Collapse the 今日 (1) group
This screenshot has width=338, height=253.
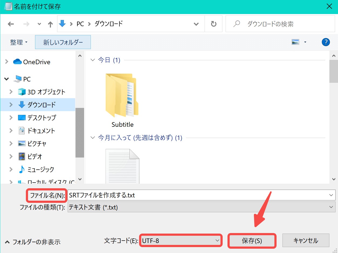(x=93, y=60)
